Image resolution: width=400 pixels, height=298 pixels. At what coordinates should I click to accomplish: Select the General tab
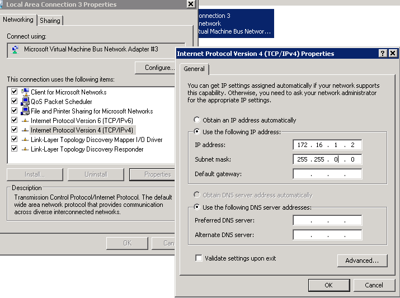(194, 69)
